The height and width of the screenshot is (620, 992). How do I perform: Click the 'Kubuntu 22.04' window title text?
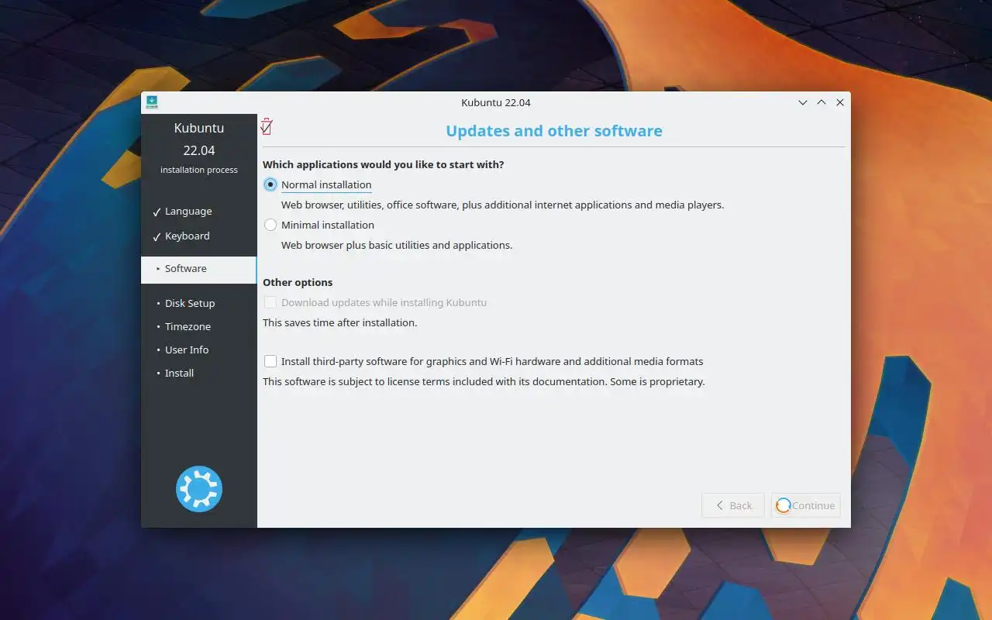[x=496, y=102]
